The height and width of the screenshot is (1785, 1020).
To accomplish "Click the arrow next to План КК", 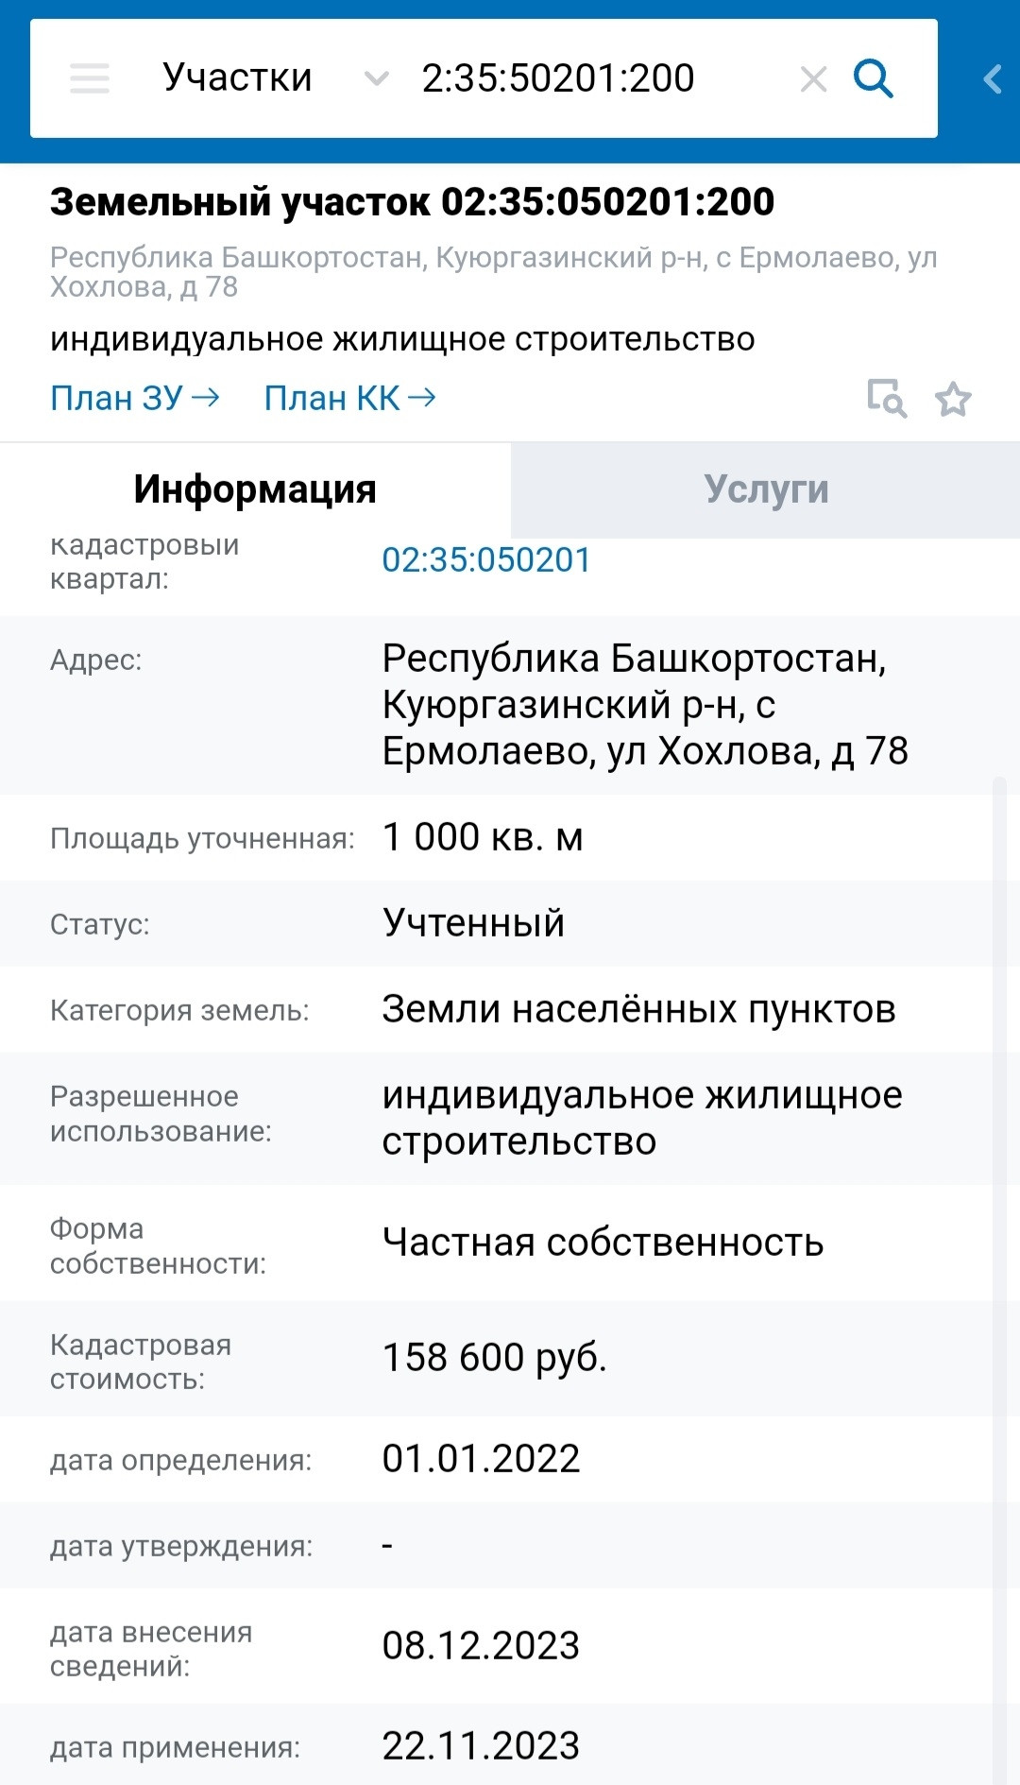I will pyautogui.click(x=422, y=398).
